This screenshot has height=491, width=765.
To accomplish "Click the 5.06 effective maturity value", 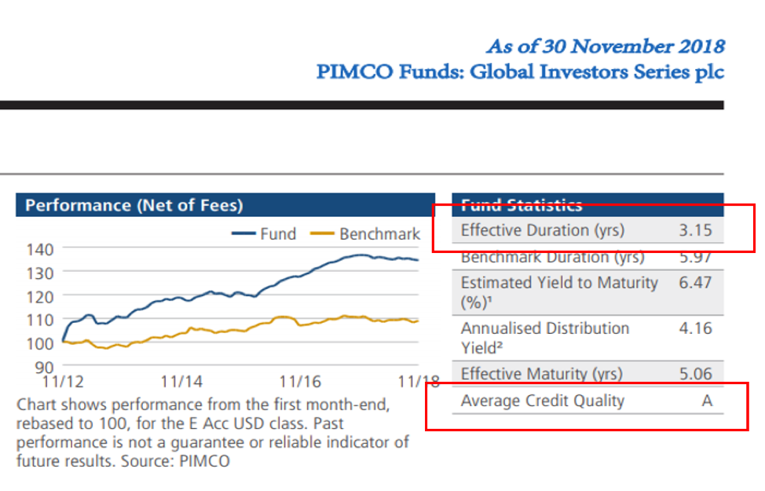I will [x=695, y=374].
